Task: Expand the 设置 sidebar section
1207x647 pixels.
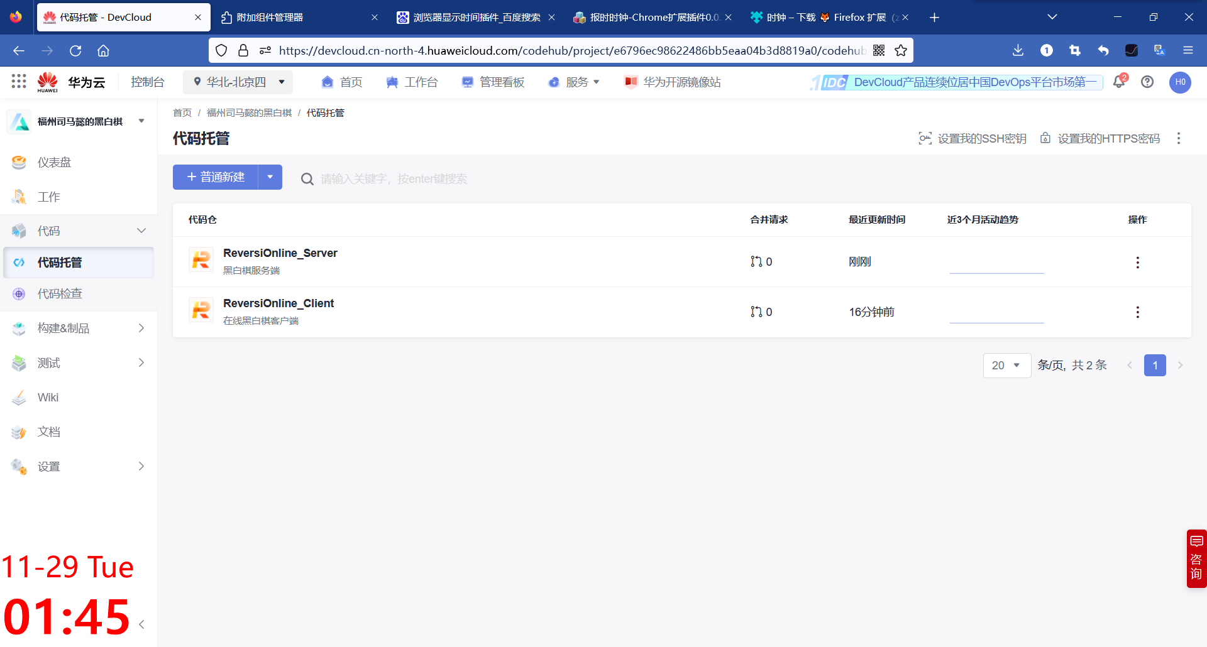Action: coord(141,466)
